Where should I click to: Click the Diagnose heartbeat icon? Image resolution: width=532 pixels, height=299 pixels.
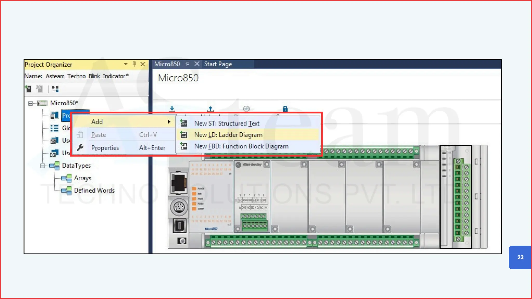click(246, 108)
